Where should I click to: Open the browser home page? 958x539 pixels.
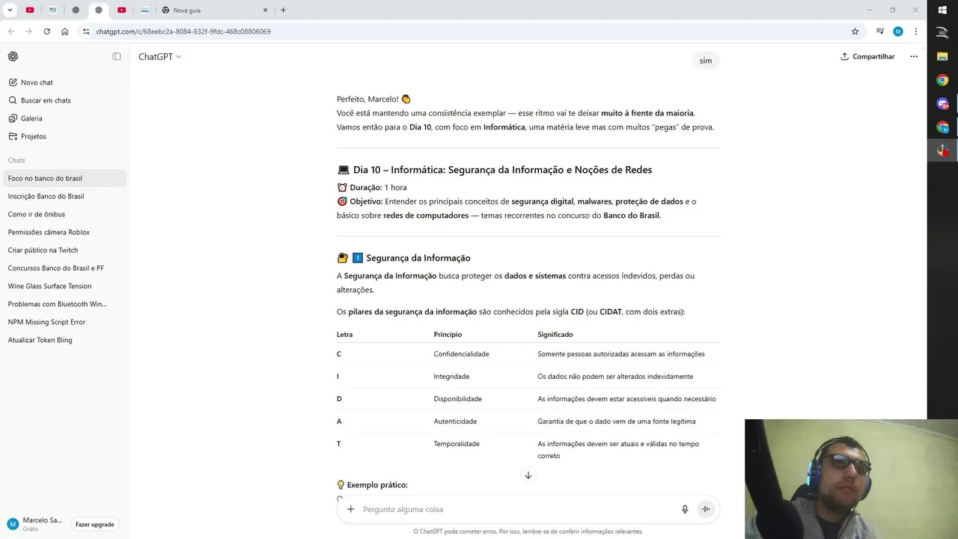65,31
